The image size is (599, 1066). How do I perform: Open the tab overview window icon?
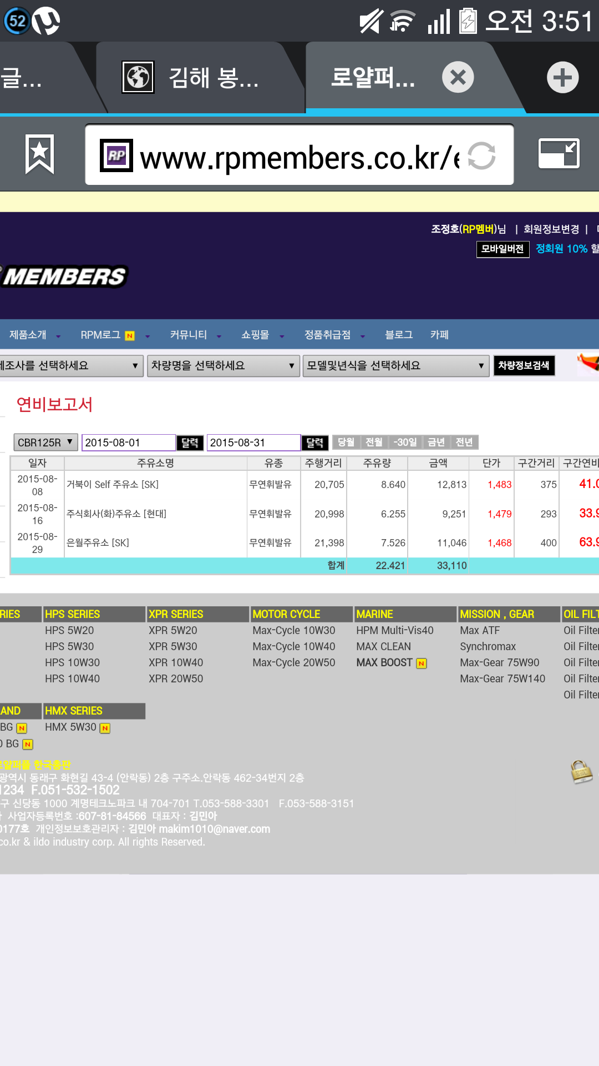tap(559, 154)
